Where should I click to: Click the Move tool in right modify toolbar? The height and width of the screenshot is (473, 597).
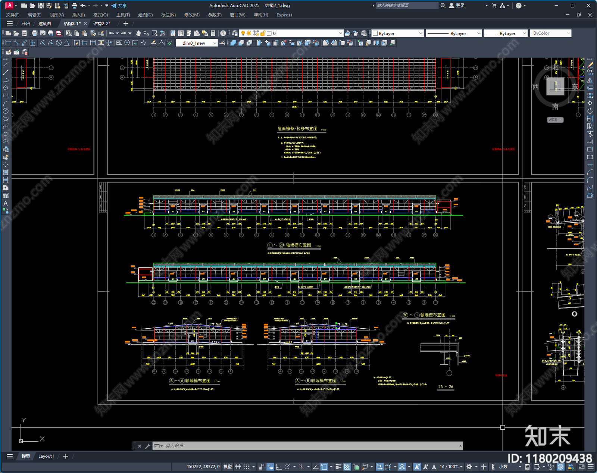590,103
